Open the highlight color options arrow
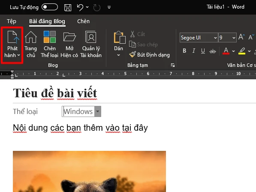Viewport: 256px width, 192px height. pyautogui.click(x=249, y=51)
